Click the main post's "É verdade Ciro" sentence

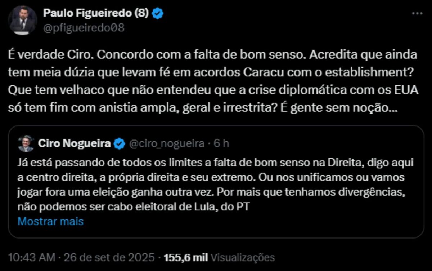pos(51,55)
